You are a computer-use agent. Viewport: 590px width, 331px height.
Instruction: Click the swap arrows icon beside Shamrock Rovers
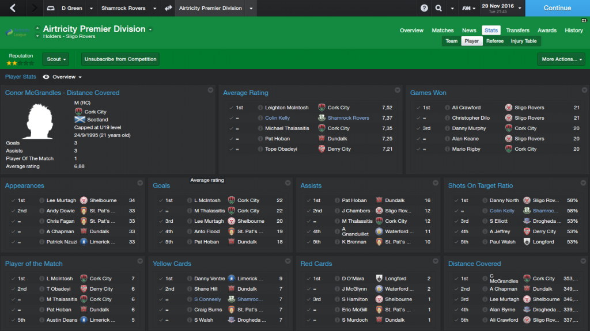tap(168, 8)
